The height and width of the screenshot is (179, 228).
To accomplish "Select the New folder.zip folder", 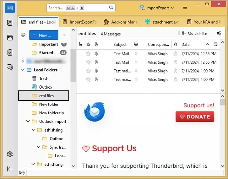I will [x=43, y=113].
